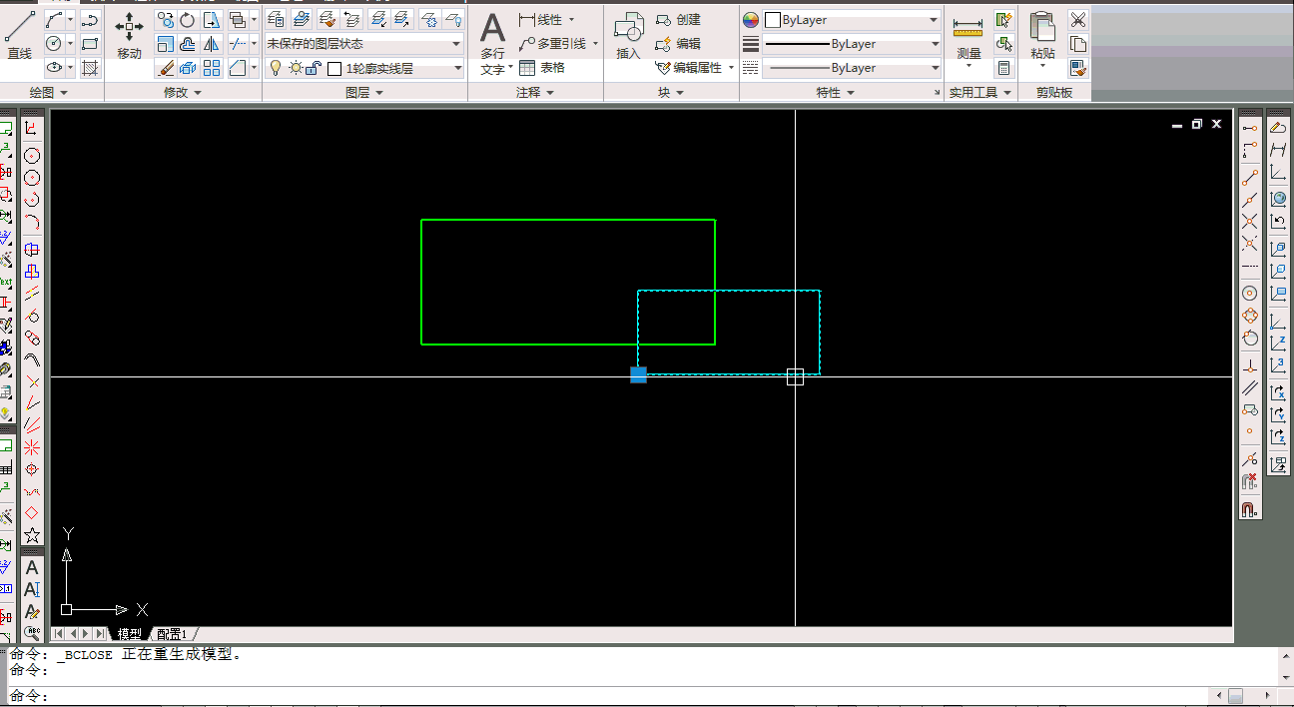Screen dimensions: 1294x707
Task: Click the stretch tool icon in 修改 panel
Action: pyautogui.click(x=211, y=20)
